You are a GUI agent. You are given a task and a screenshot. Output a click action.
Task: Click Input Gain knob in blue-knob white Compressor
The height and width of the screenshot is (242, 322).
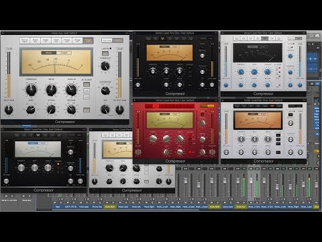pyautogui.click(x=226, y=85)
